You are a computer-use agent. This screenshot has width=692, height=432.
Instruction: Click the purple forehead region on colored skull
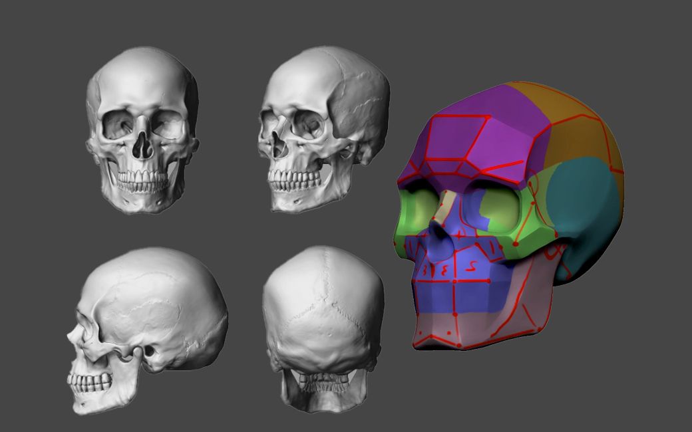pos(476,137)
